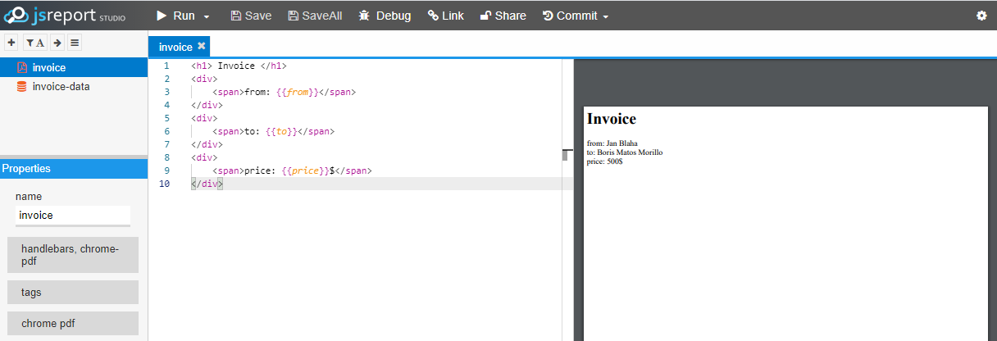This screenshot has width=997, height=341.
Task: Open the hamburger menu in entity tree toolbar
Action: (74, 43)
